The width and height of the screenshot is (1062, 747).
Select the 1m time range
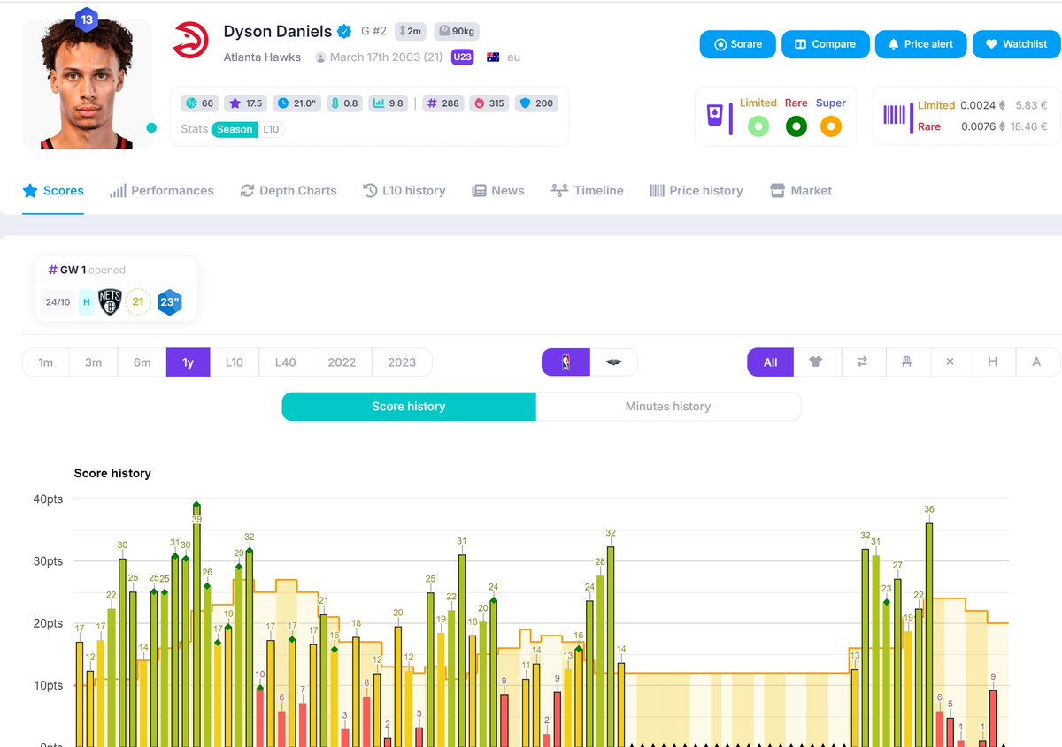pyautogui.click(x=46, y=362)
